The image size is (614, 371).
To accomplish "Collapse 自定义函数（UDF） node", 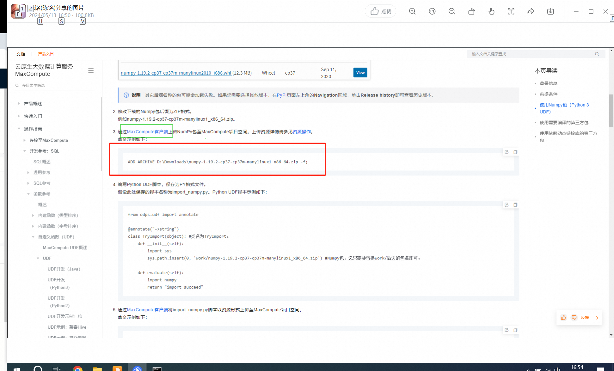I will pyautogui.click(x=33, y=237).
